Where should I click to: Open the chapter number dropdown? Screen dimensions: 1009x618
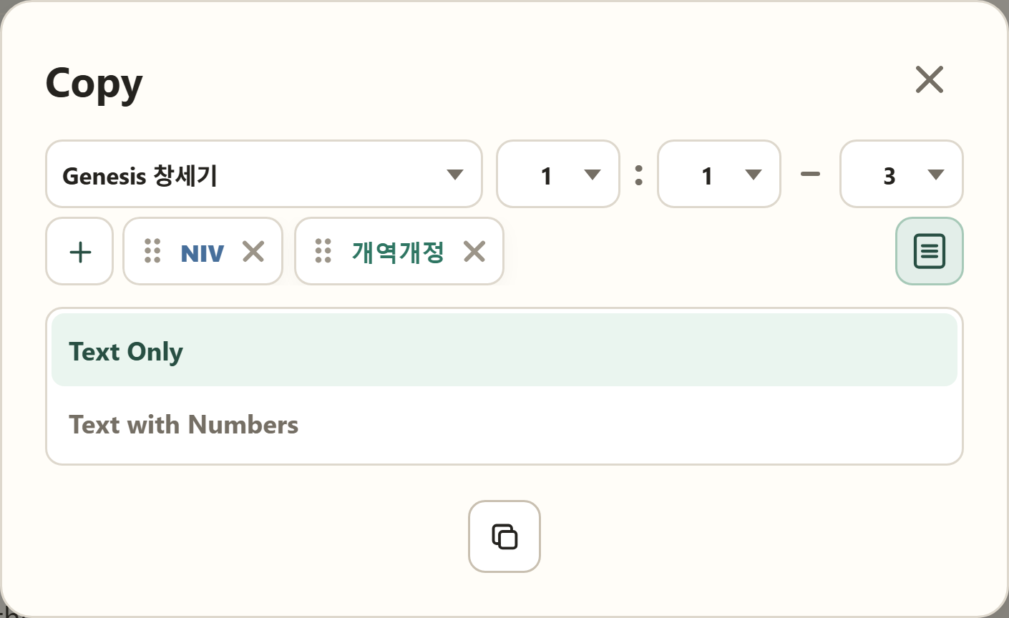click(558, 174)
